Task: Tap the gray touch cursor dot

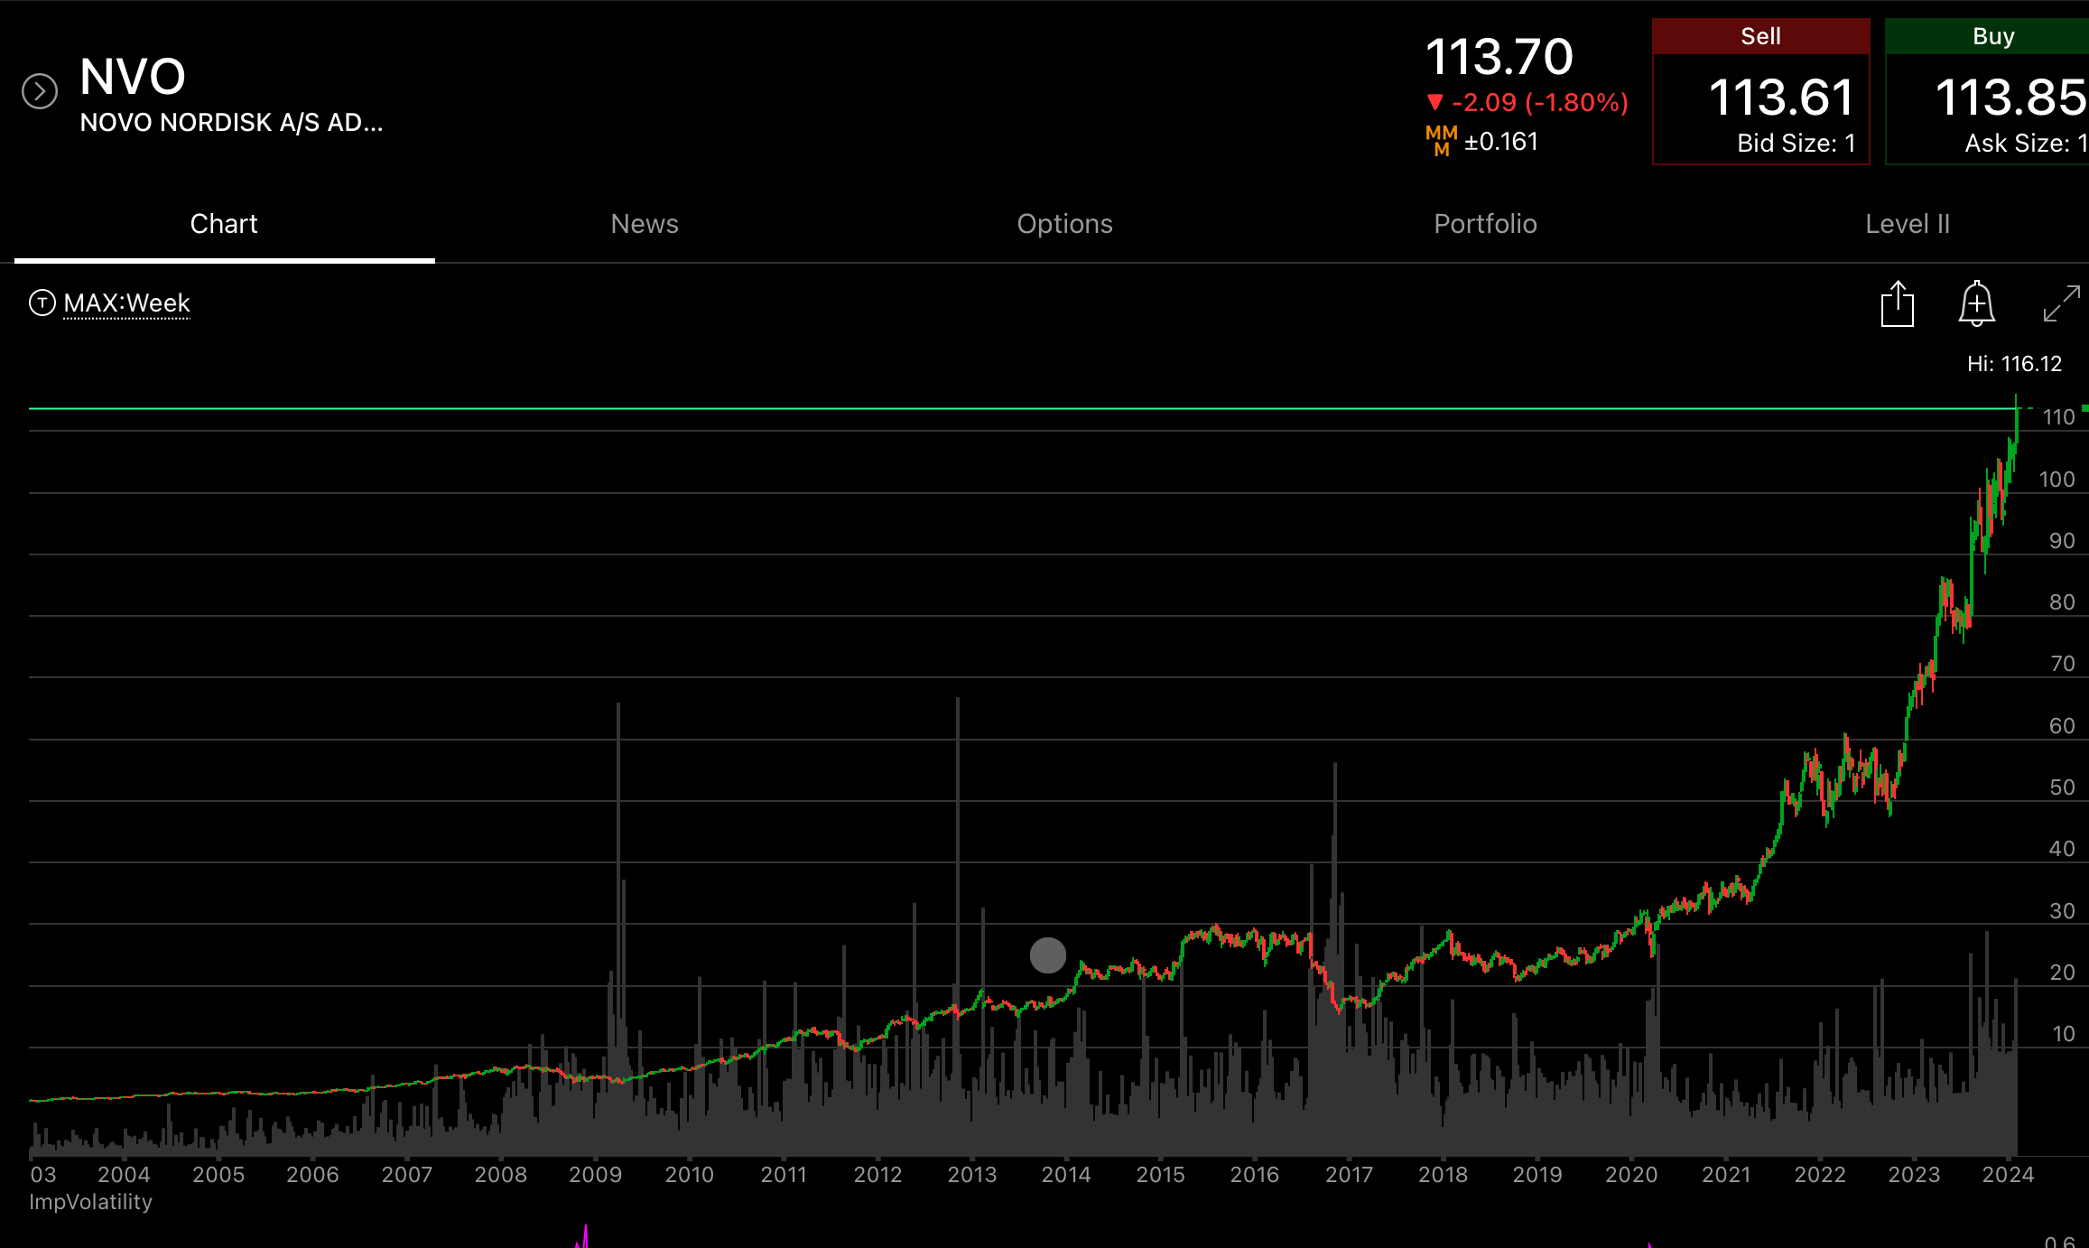Action: point(1048,955)
